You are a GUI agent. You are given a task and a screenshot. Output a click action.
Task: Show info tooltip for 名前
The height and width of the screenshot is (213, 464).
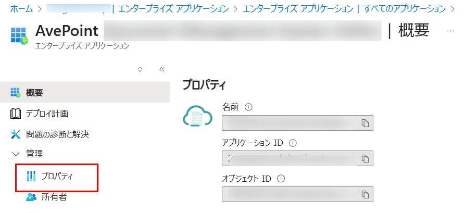click(x=248, y=107)
